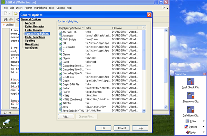Screen dimensions: 207x136
Task: Select the Clipper scheme row
Action: click(100, 58)
